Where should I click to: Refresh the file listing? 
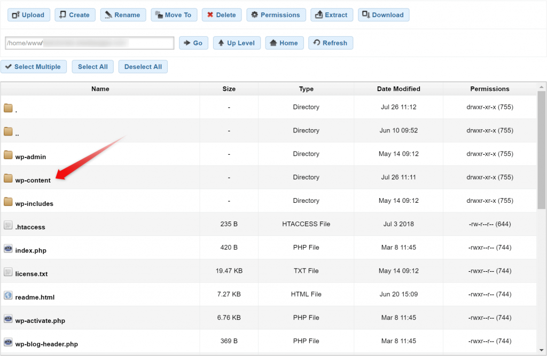(x=331, y=43)
